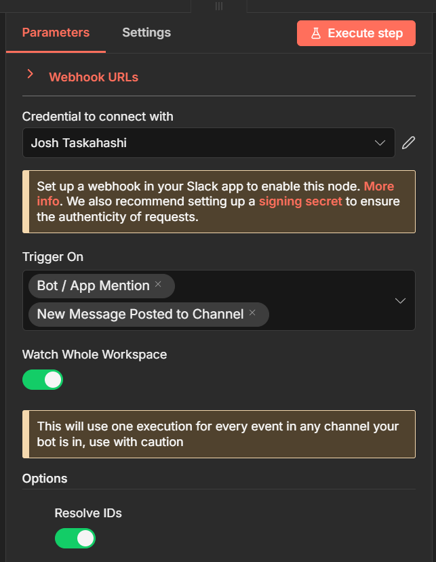436x562 pixels.
Task: Click the panel drag handle at top
Action: (218, 5)
